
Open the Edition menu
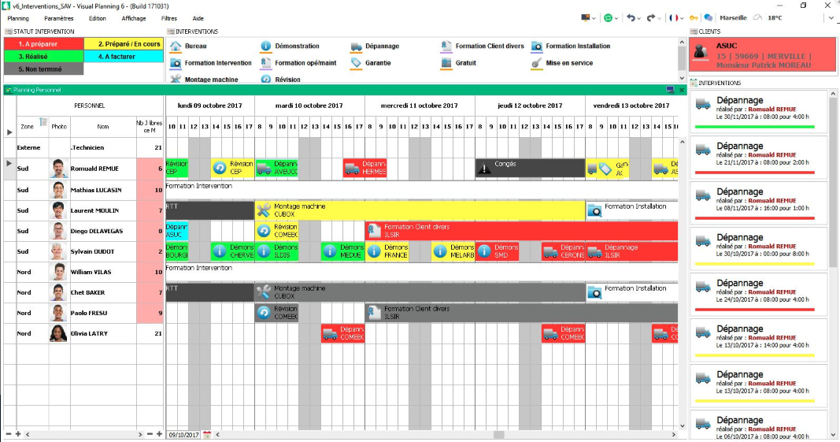98,18
